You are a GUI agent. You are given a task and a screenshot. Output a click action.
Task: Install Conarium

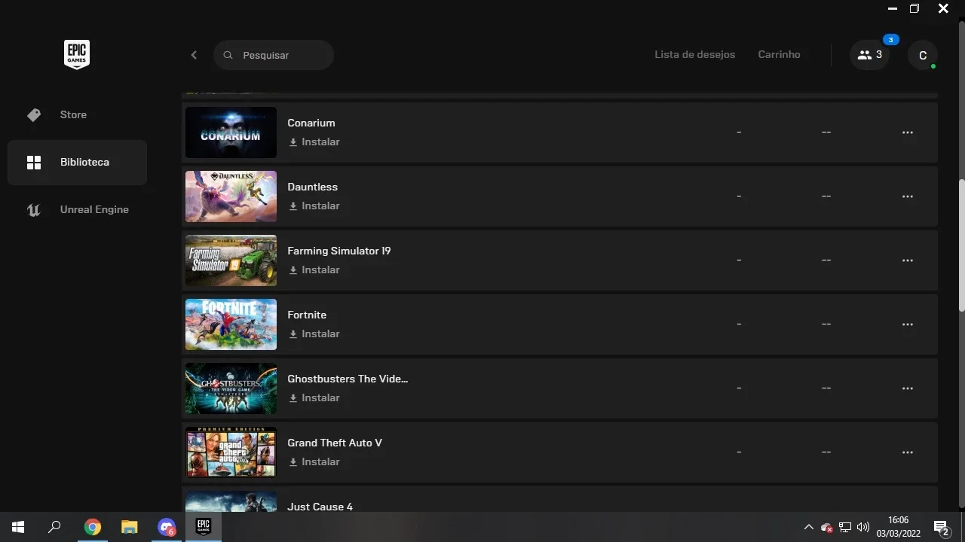(x=314, y=142)
